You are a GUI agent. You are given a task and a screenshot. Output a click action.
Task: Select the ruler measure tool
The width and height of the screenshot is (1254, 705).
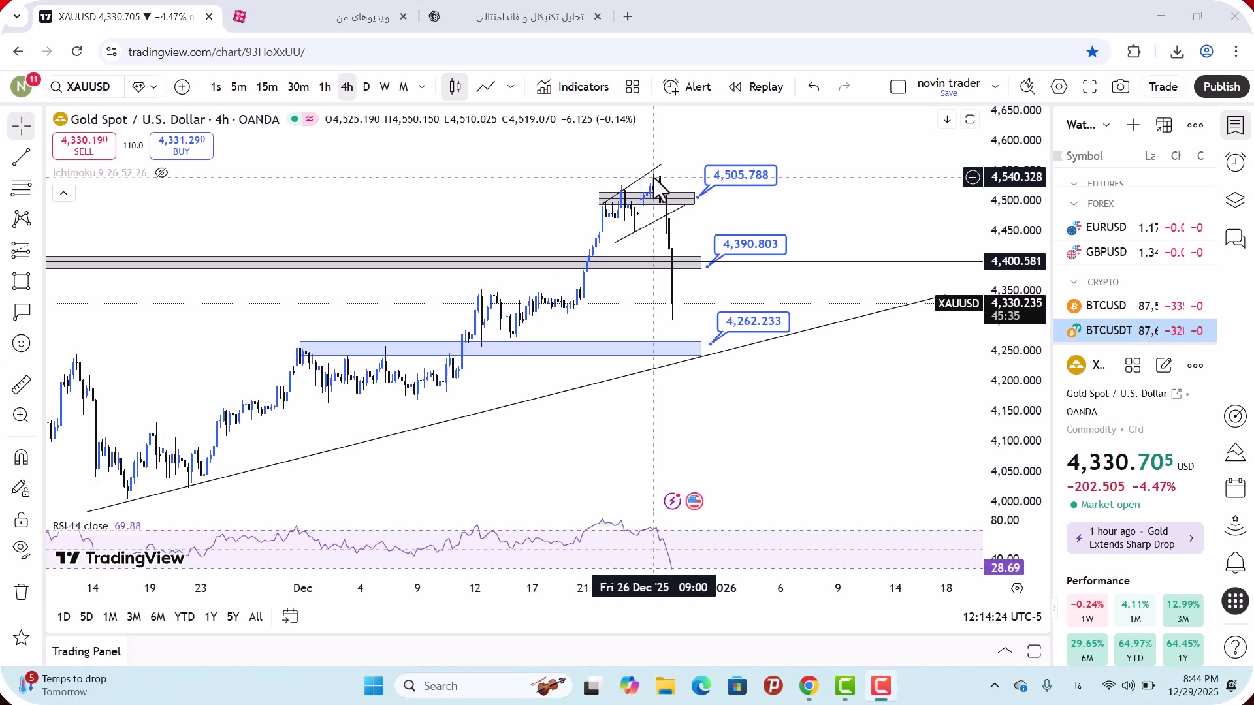click(x=21, y=384)
